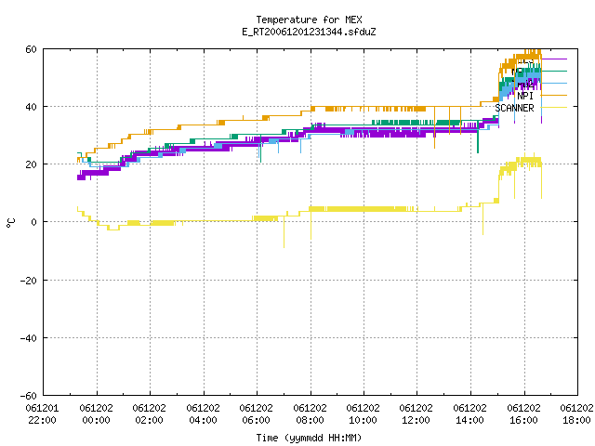Click the x-axis tick label 061202 16:00

[524, 414]
